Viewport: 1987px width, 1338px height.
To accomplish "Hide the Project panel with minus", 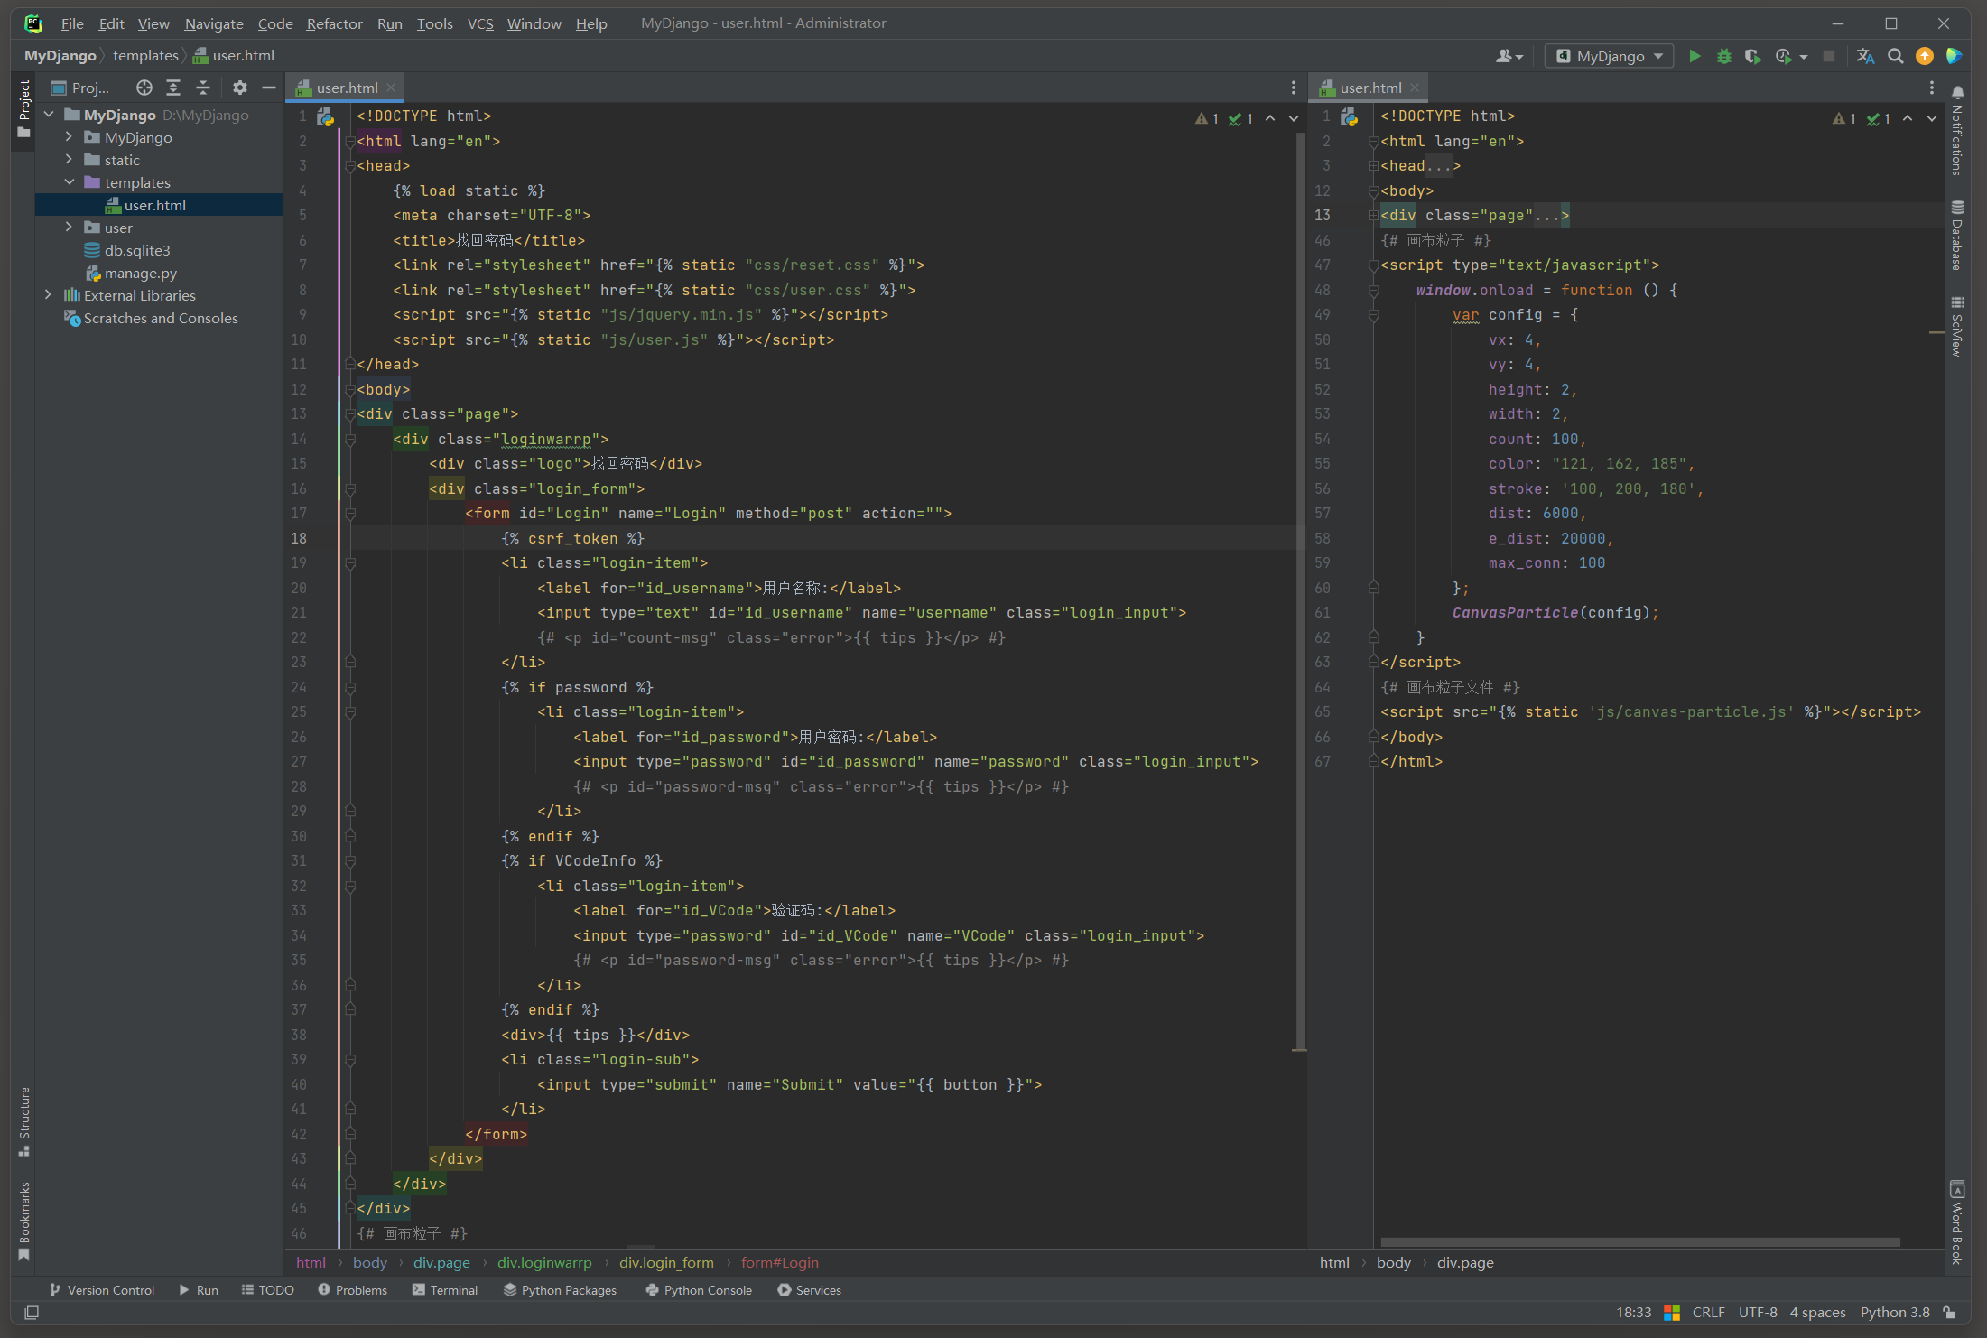I will 268,88.
